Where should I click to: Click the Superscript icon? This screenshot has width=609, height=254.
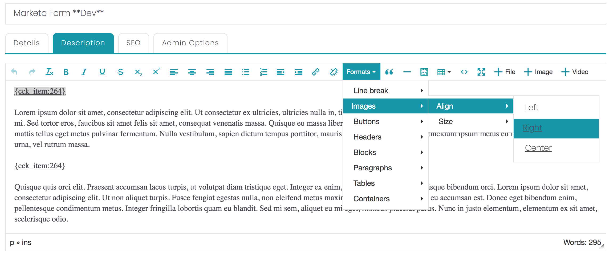(156, 71)
